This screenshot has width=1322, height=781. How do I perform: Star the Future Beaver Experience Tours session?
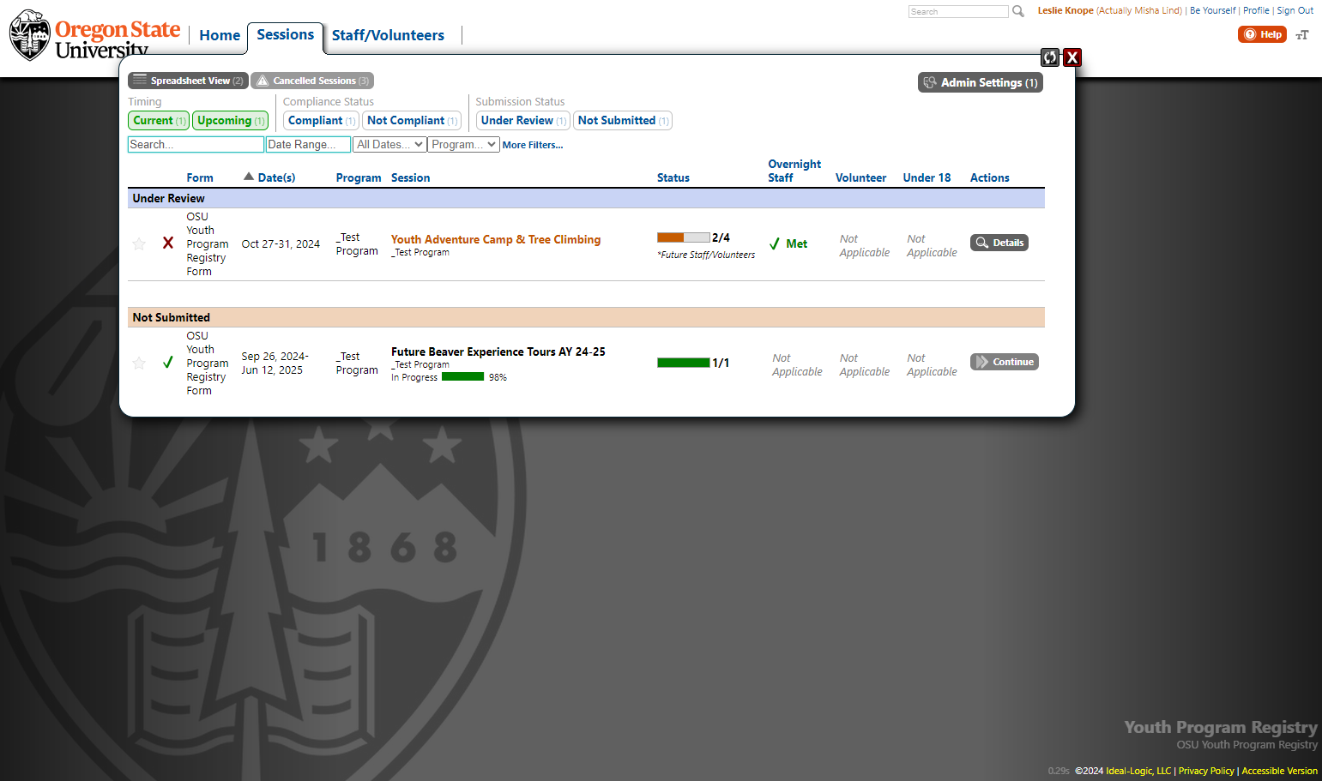139,363
